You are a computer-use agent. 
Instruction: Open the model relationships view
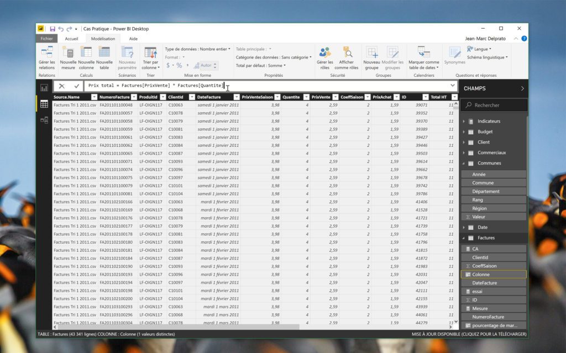[x=44, y=120]
